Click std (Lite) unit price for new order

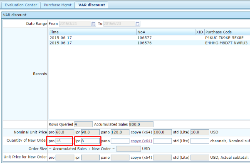(200, 158)
